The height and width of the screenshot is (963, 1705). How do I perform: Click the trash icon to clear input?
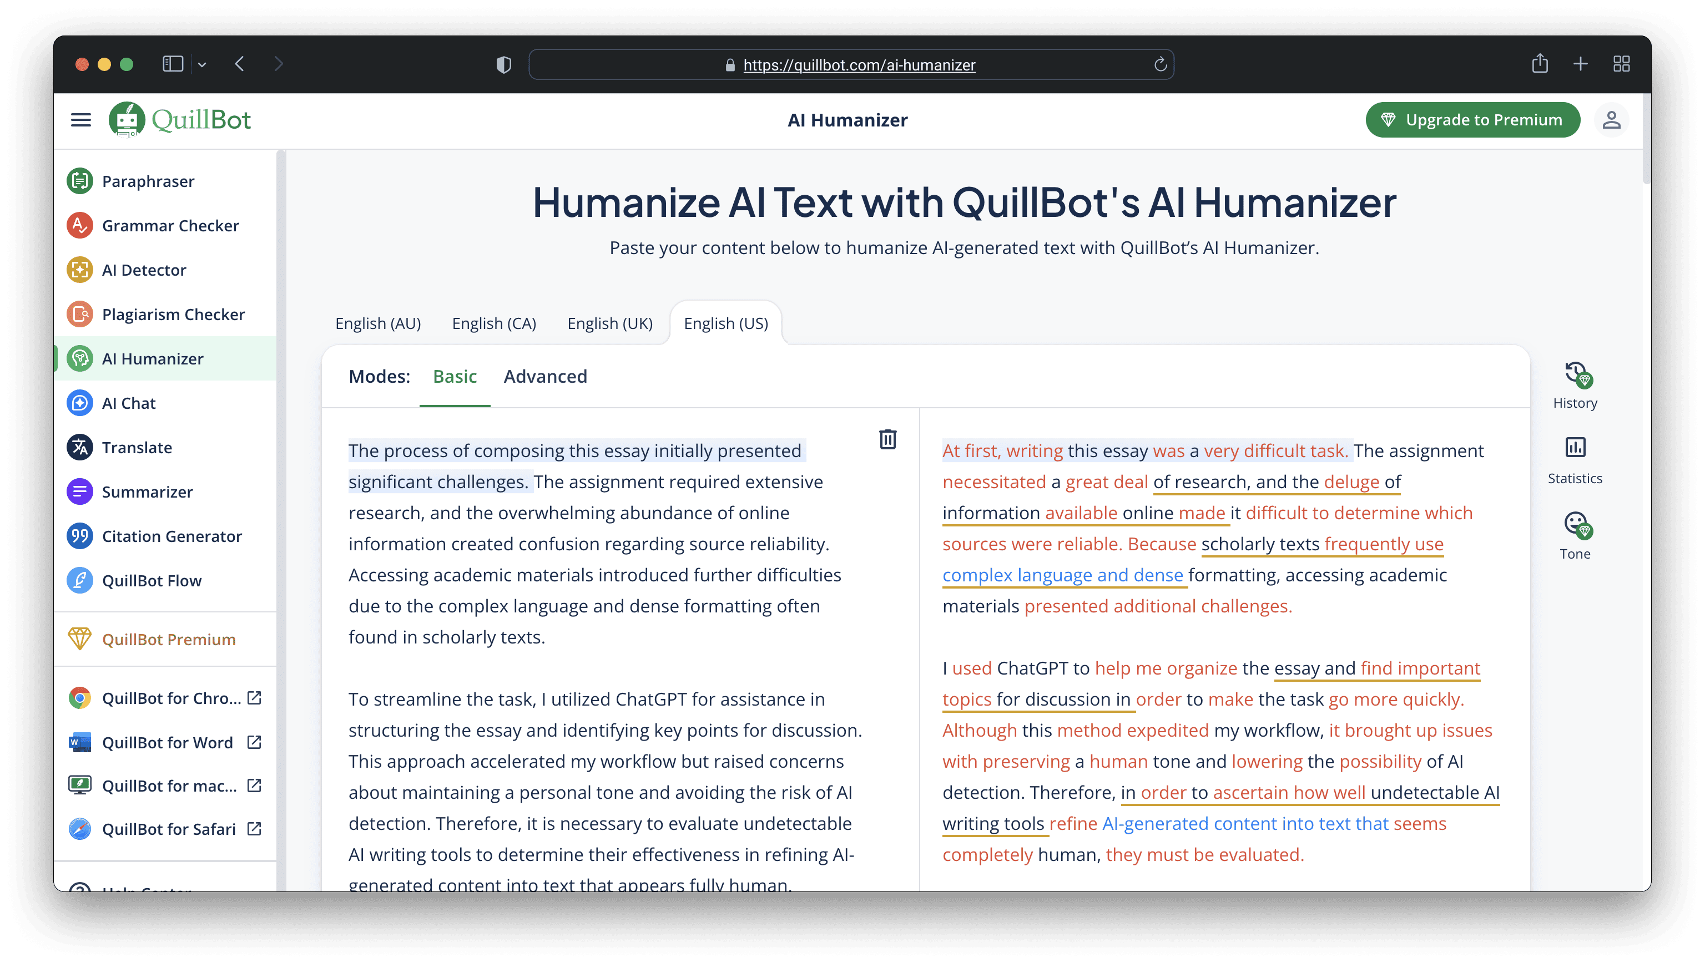[x=887, y=439]
